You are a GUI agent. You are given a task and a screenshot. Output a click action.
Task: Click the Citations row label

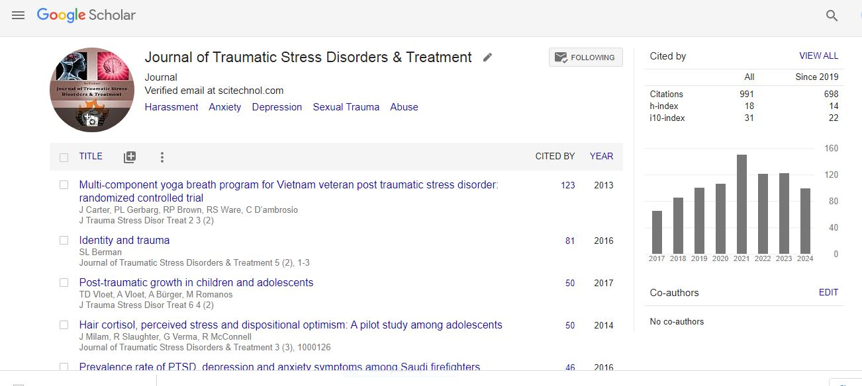[667, 95]
